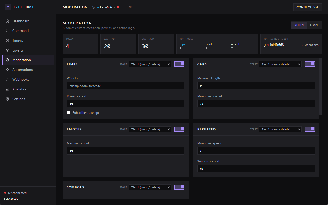
Task: Open EMOTES start tier dropdown
Action: click(150, 129)
